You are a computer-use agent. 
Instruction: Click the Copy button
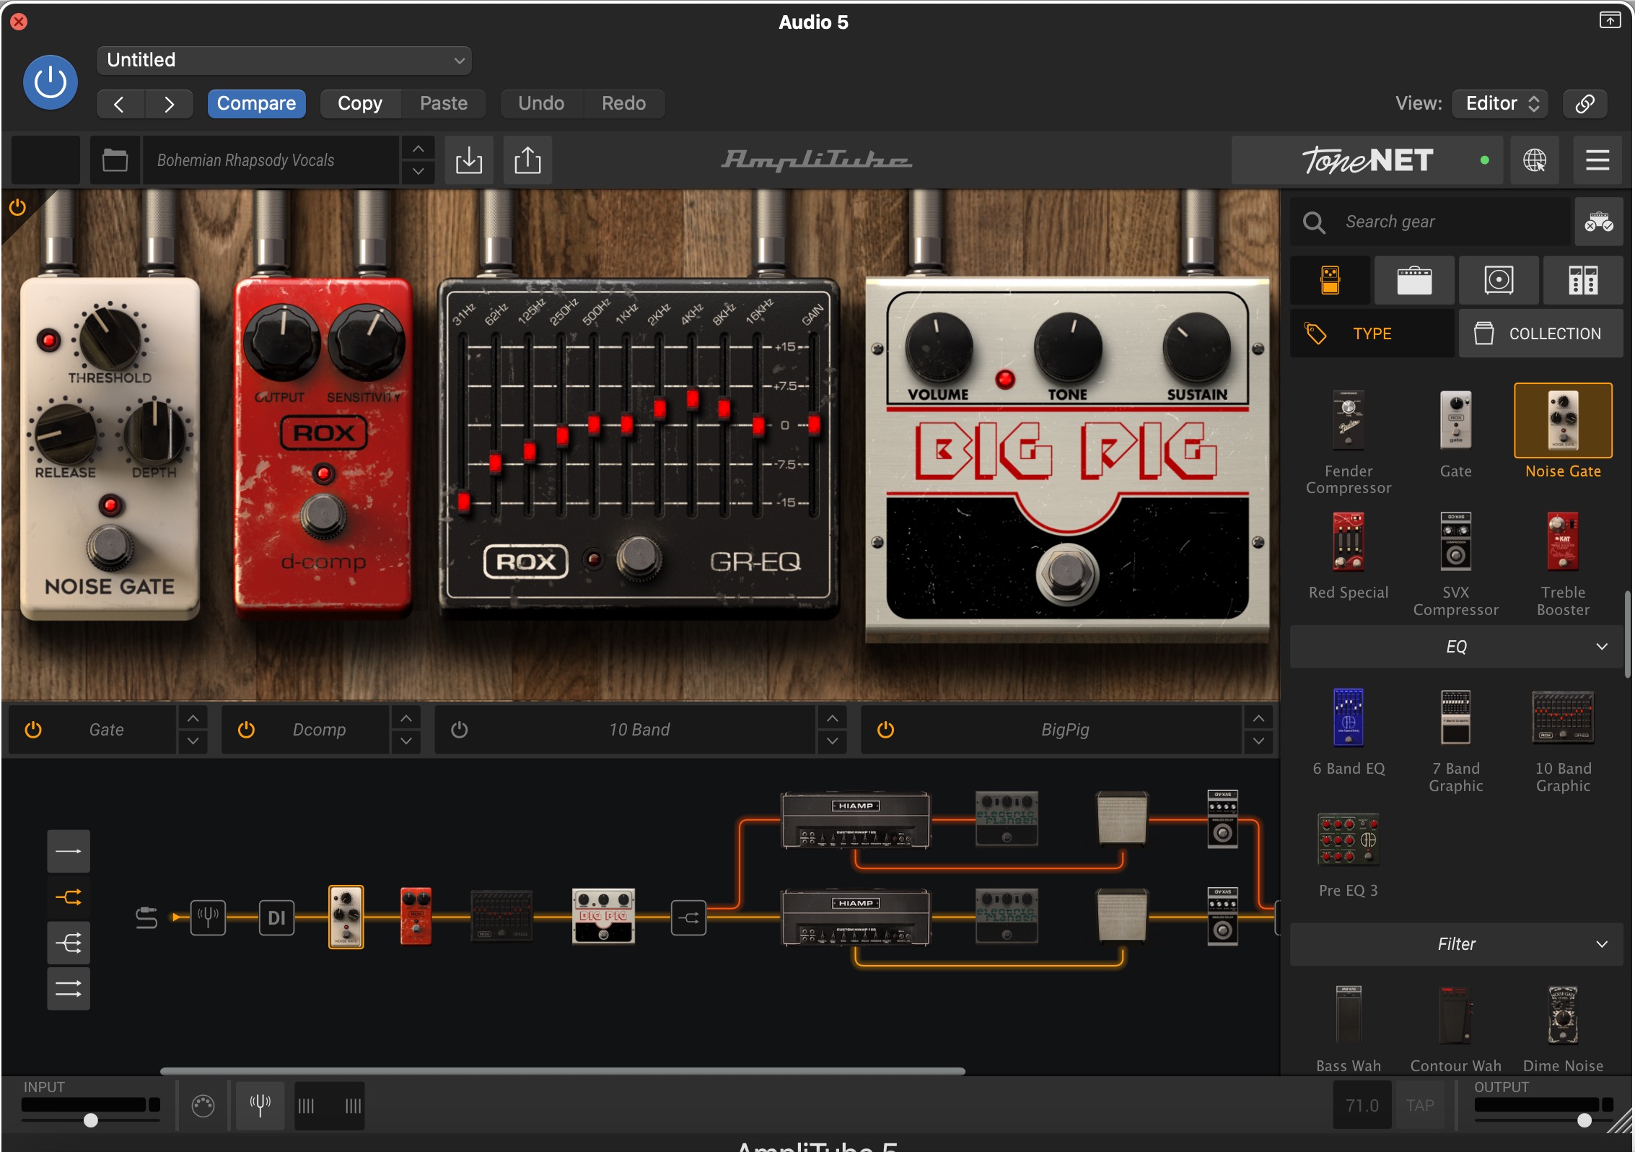[x=360, y=103]
